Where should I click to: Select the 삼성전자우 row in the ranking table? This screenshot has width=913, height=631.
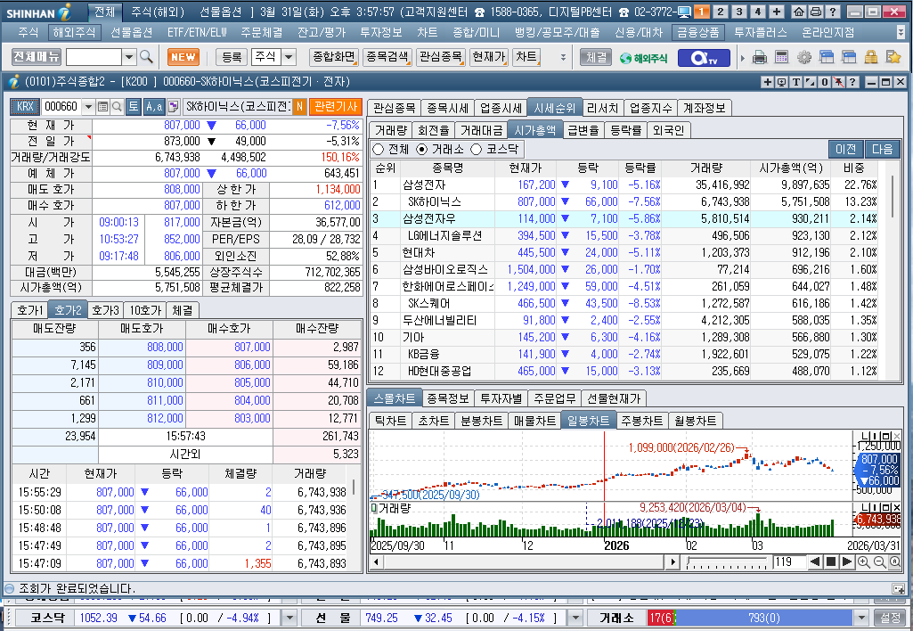click(x=624, y=218)
